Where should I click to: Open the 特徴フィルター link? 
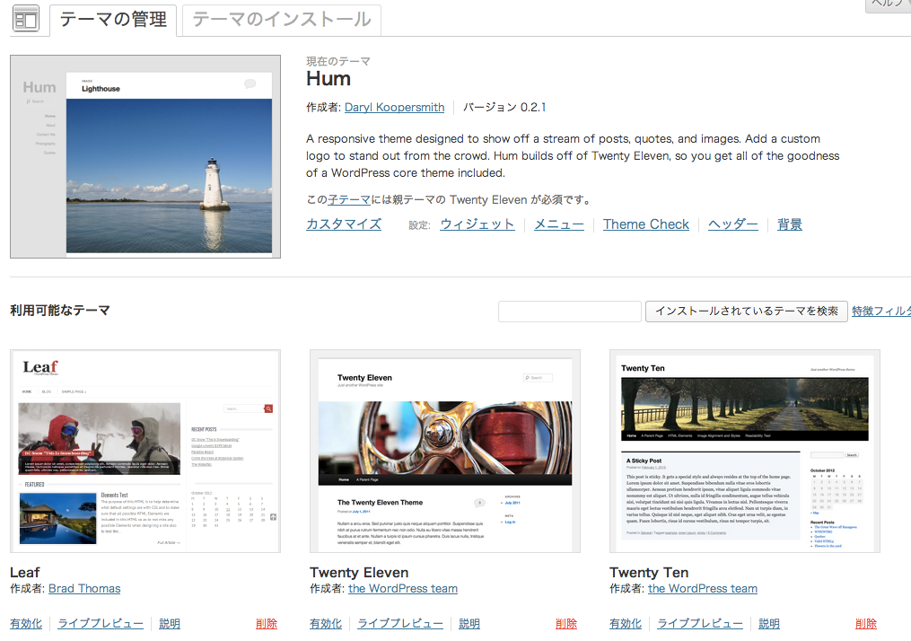881,312
